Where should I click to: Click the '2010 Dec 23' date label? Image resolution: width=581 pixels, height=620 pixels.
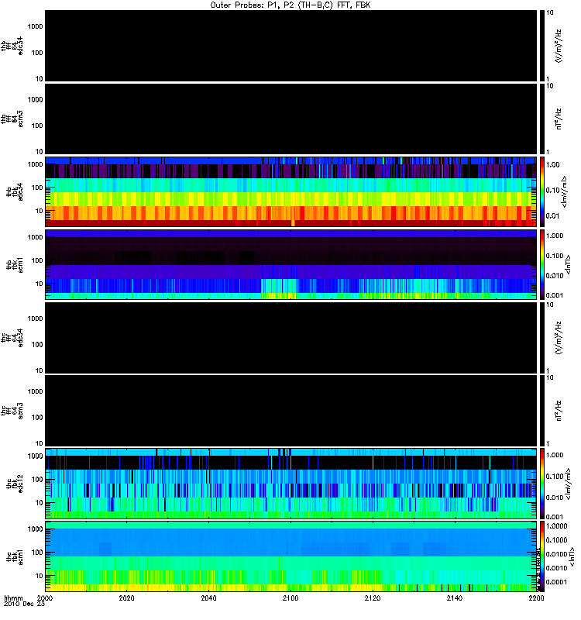point(25,604)
